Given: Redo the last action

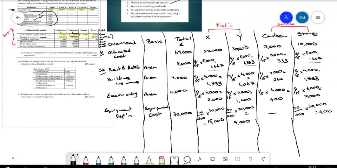Looking at the screenshot, I should click(x=263, y=159).
